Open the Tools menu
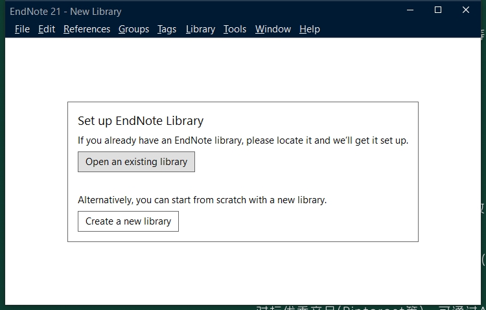Viewport: 486px width, 310px height. (235, 29)
